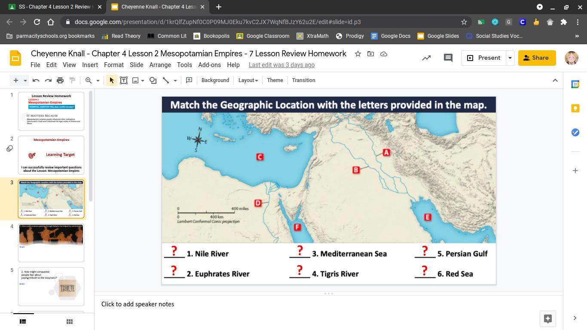Screen dimensions: 587x330
Task: Select slide 4 thumbnail in filmstrip
Action: pyautogui.click(x=51, y=242)
